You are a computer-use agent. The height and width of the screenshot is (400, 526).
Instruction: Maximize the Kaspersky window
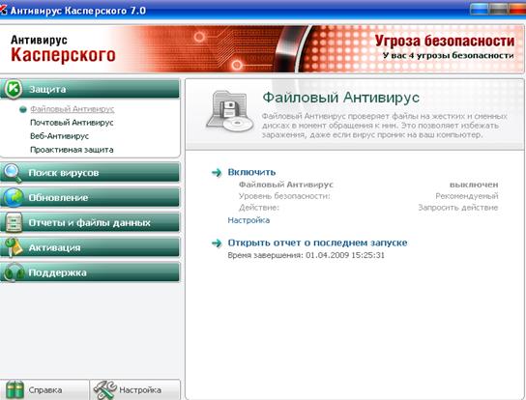(499, 10)
